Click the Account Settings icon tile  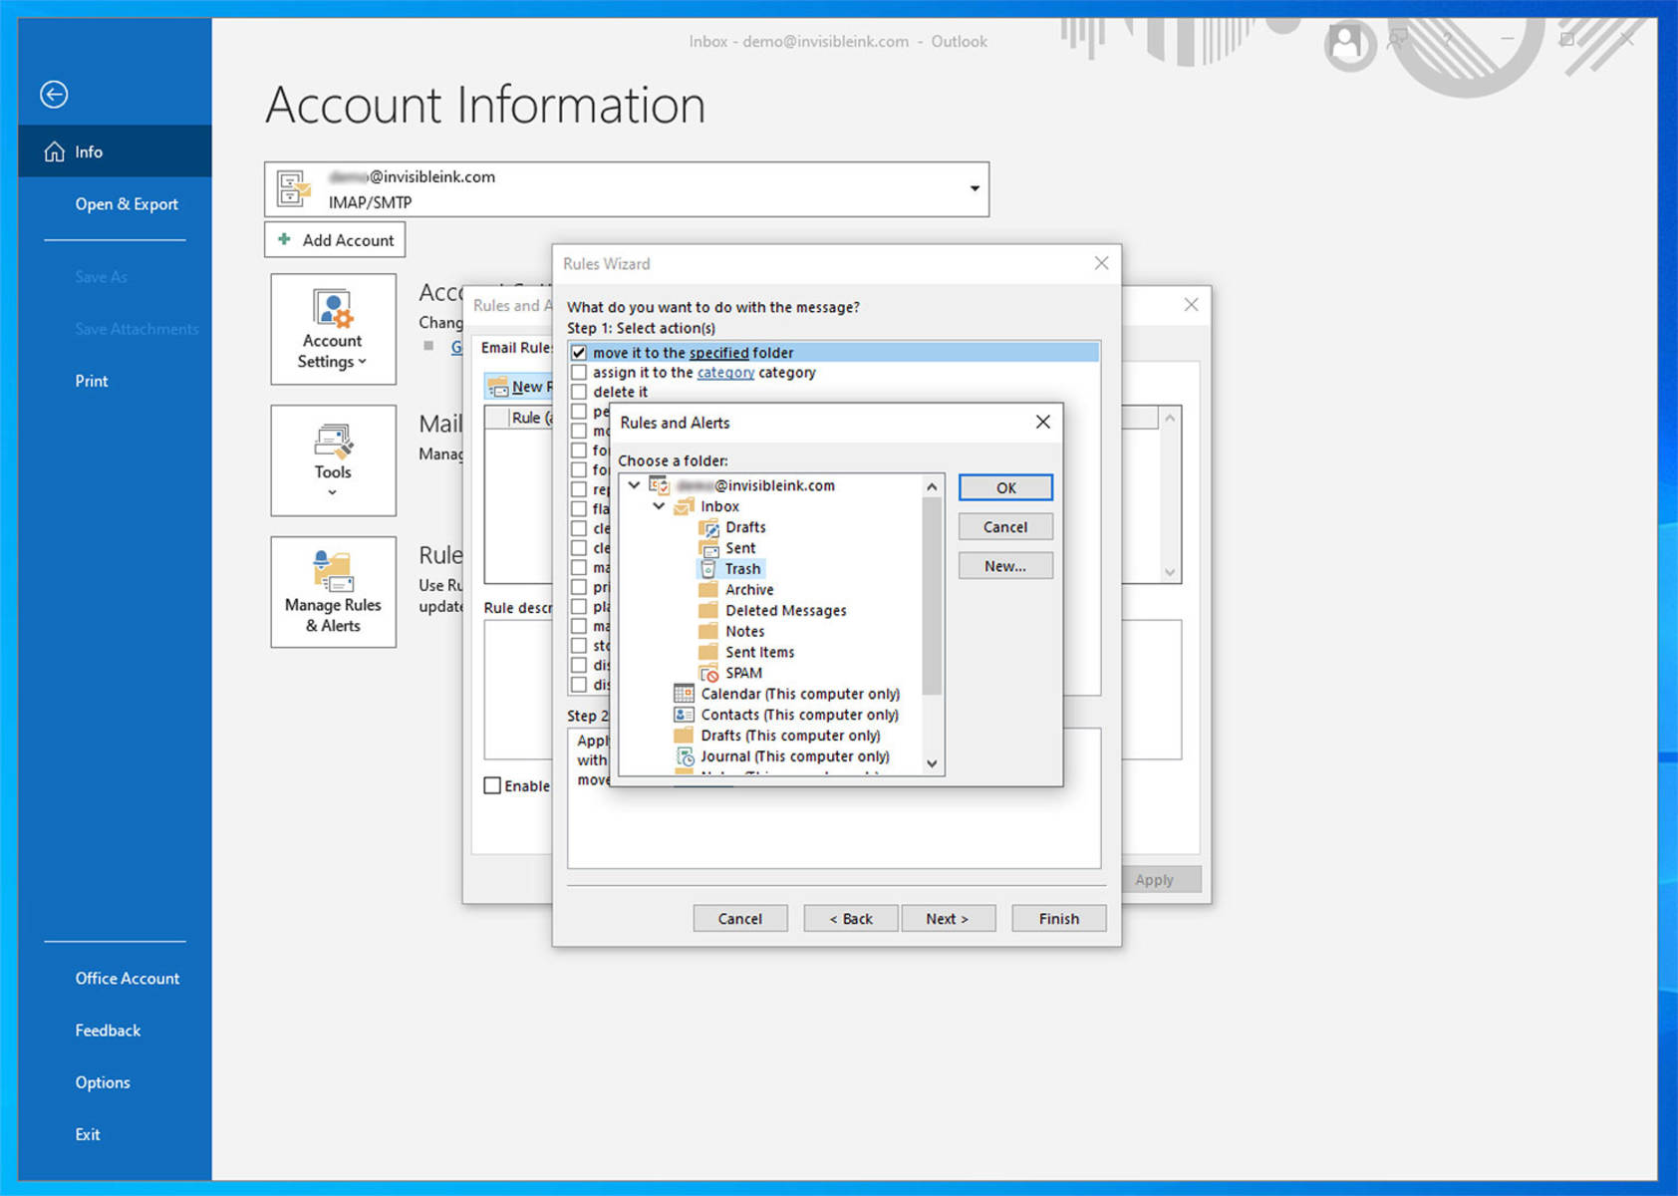333,329
